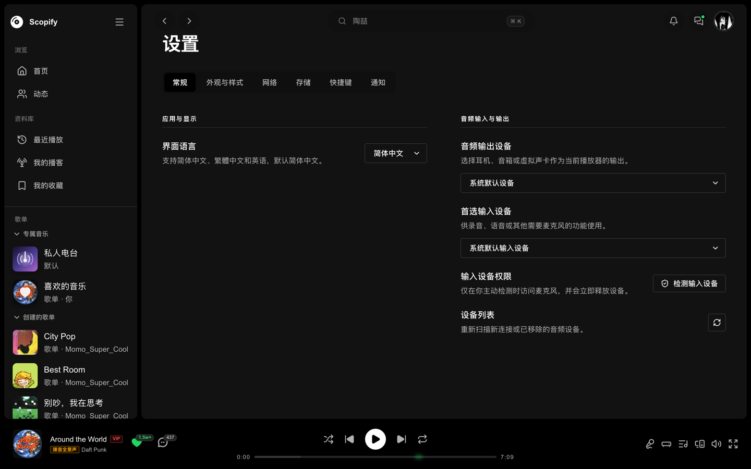Enter fullscreen player mode
The image size is (751, 469).
pyautogui.click(x=733, y=444)
